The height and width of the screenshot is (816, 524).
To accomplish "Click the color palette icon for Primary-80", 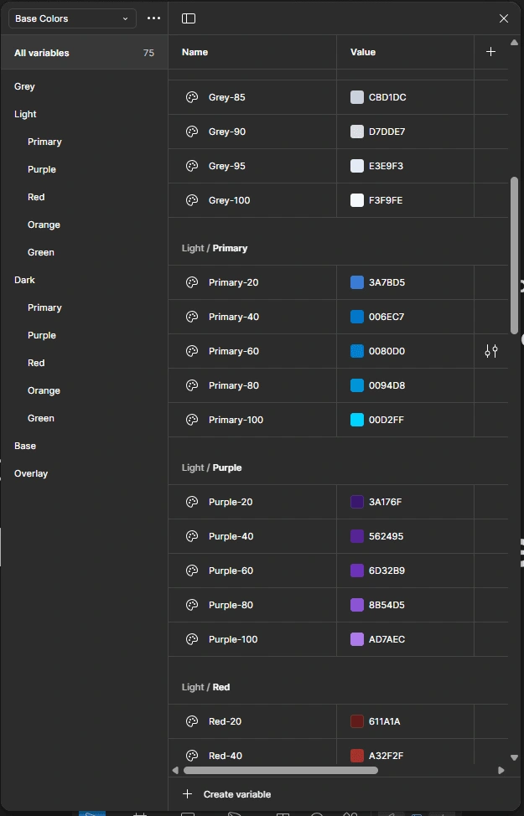I will (x=192, y=385).
